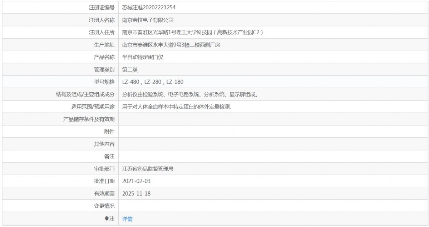This screenshot has width=429, height=227.
Task: Click the 管理类别 label
Action: coord(104,70)
